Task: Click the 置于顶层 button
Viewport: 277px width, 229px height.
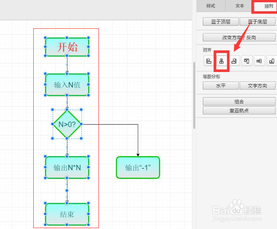Action: point(221,22)
